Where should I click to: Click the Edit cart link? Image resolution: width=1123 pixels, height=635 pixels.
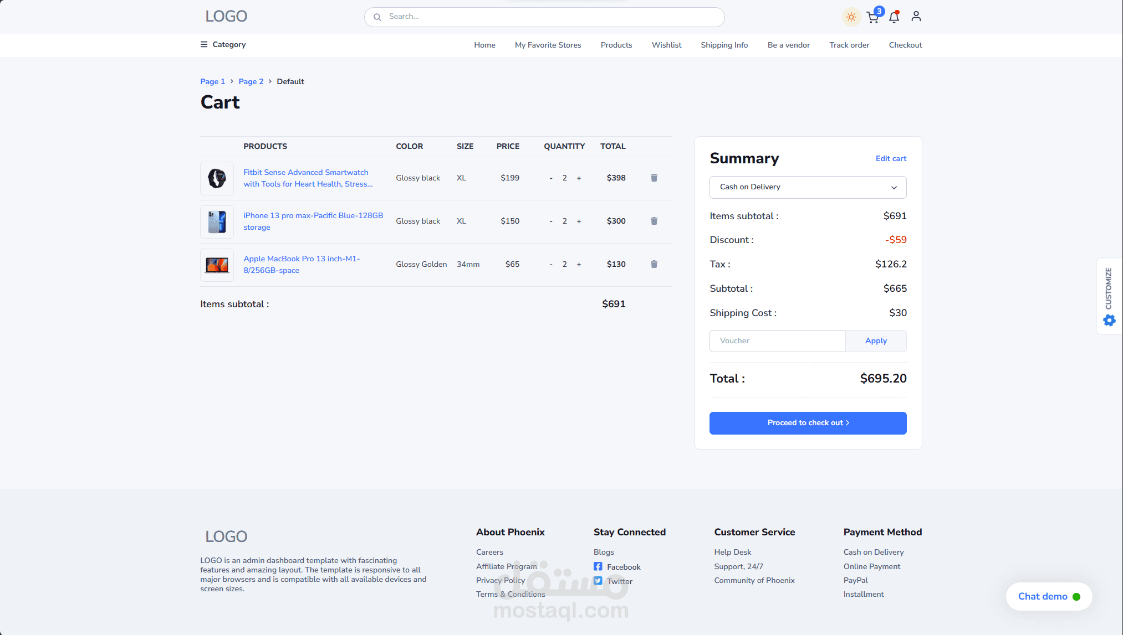pos(891,158)
